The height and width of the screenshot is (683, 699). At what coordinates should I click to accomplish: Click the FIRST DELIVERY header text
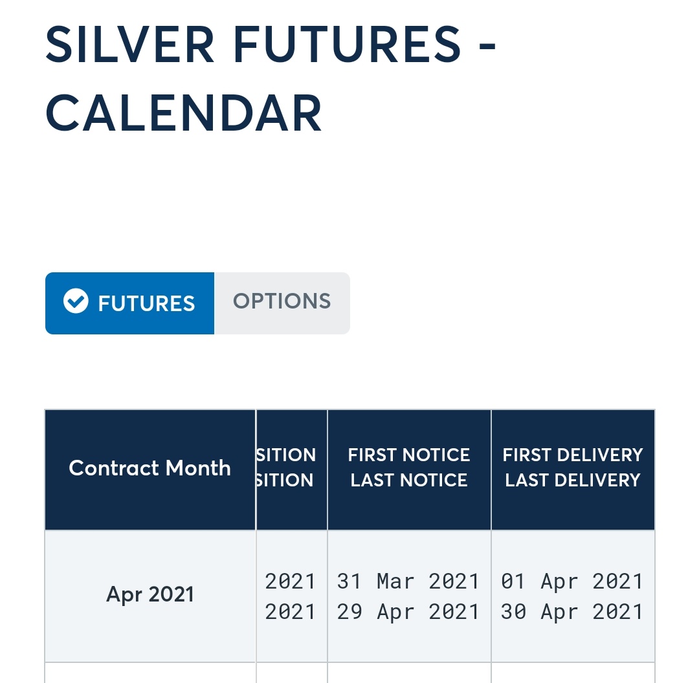tap(573, 455)
